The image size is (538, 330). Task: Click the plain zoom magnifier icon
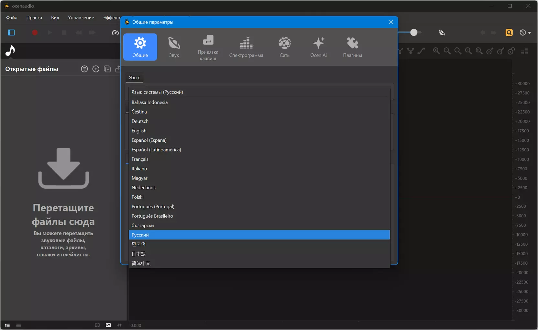coord(458,51)
